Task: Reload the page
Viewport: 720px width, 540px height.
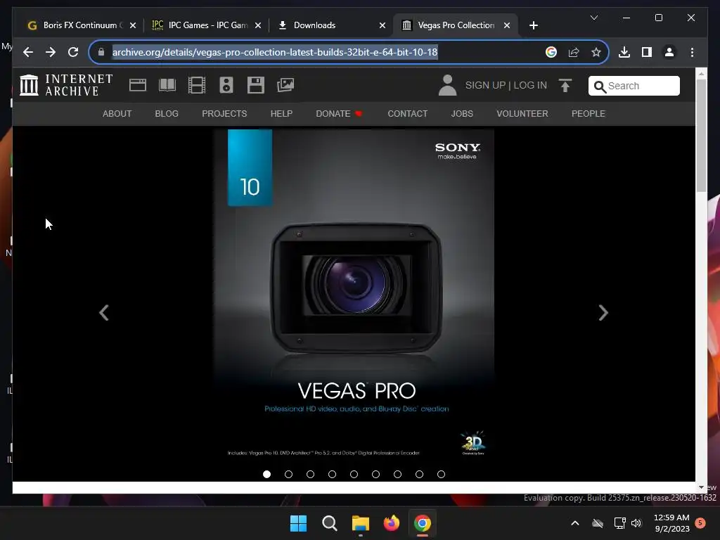Action: coord(73,52)
